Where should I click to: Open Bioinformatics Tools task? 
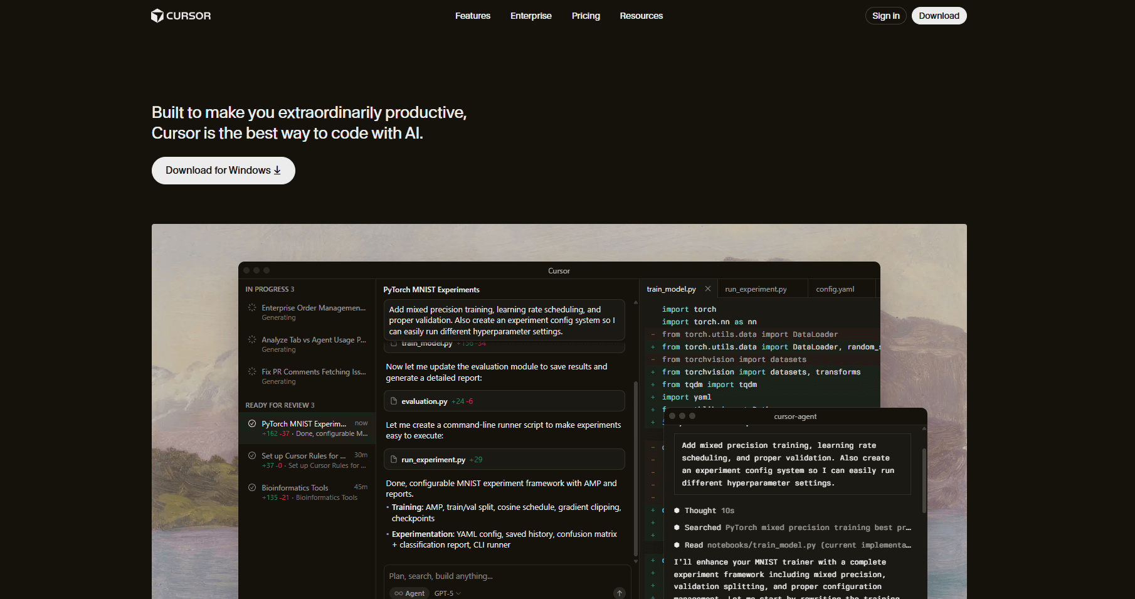(307, 492)
